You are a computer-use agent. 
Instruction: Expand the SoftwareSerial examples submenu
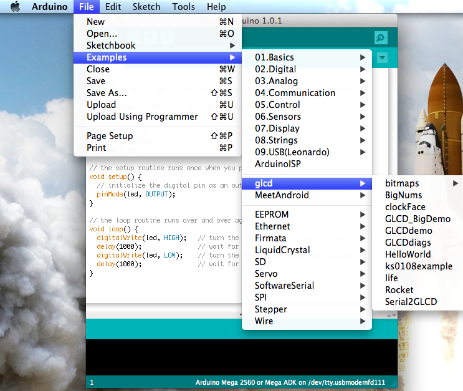[x=307, y=285]
